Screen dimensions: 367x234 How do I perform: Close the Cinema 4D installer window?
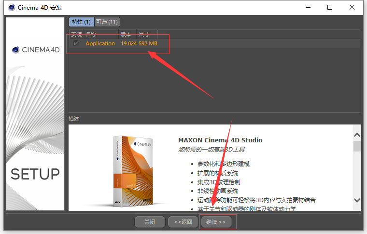pyautogui.click(x=352, y=8)
